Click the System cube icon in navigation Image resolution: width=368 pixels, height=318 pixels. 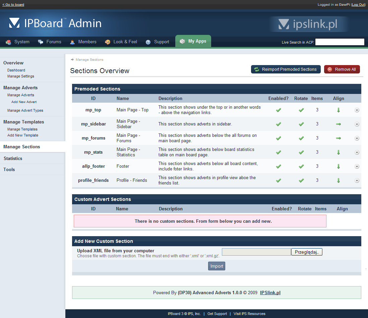coord(8,42)
